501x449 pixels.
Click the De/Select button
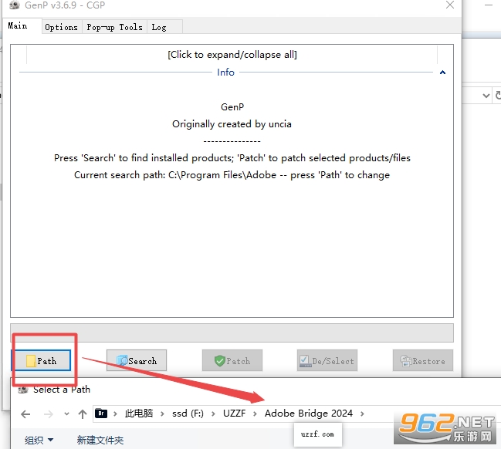[327, 360]
